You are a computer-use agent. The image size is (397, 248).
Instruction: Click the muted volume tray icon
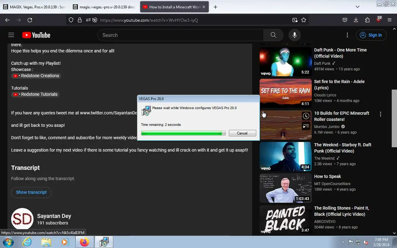pyautogui.click(x=366, y=242)
